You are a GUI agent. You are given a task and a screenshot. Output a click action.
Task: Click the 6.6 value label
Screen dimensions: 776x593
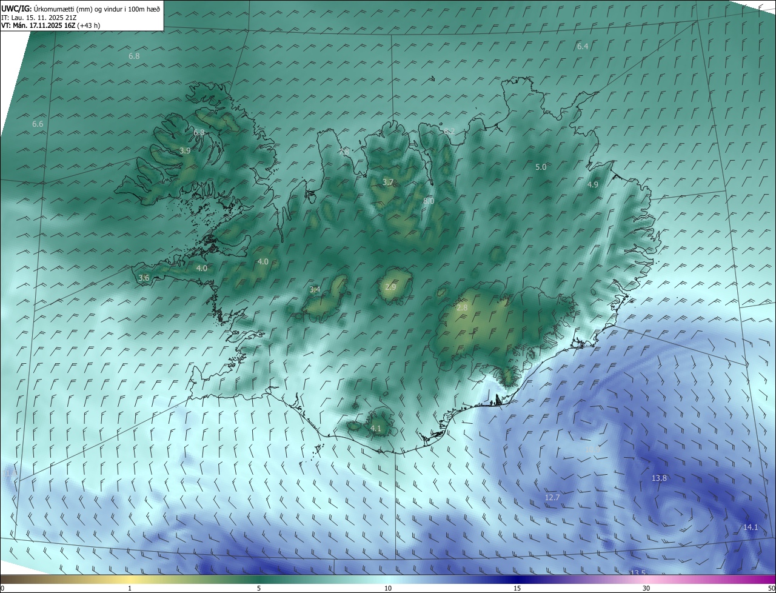point(38,124)
